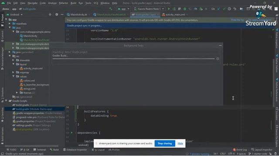279x156 pixels.
Task: Click Hide the tip link in banner
Action: point(238,20)
